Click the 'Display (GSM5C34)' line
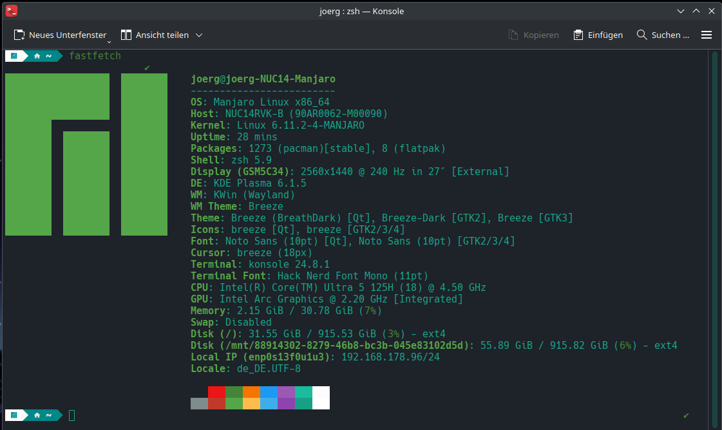This screenshot has width=722, height=430. (350, 171)
